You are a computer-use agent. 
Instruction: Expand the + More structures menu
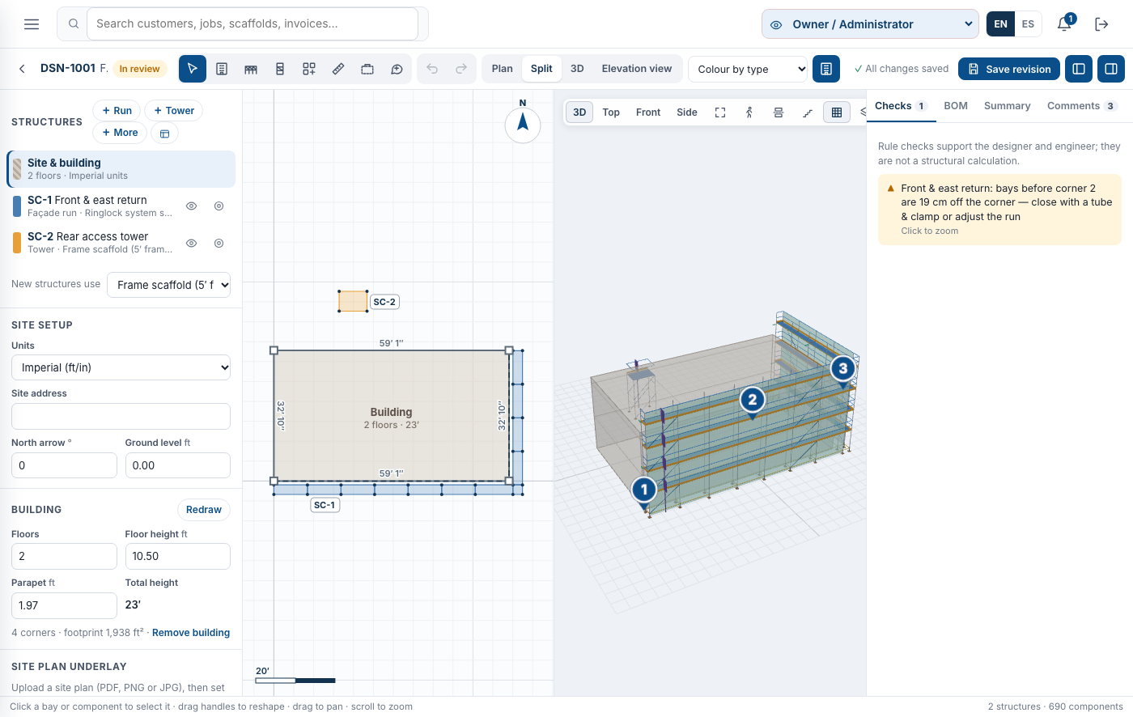pyautogui.click(x=120, y=133)
